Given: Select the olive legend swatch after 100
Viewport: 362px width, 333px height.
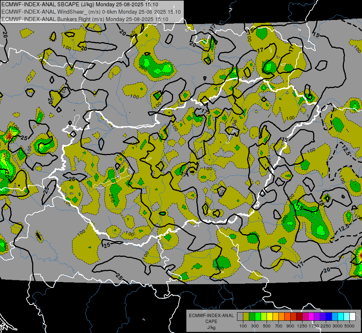Looking at the screenshot, I should [246, 316].
